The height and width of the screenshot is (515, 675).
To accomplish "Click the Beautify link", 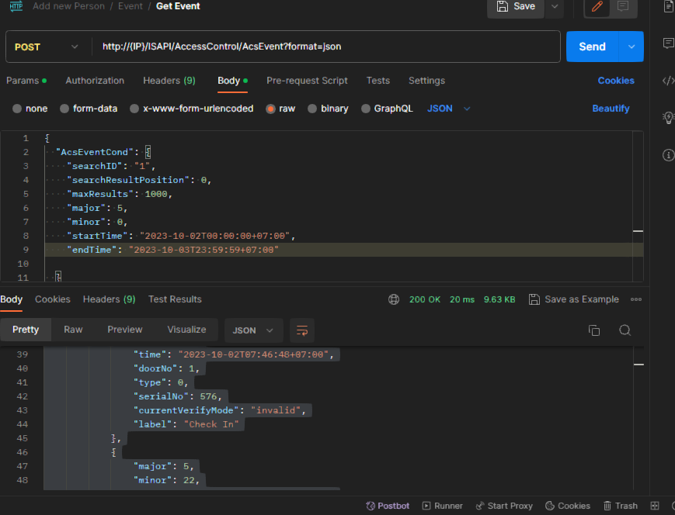I will (611, 109).
